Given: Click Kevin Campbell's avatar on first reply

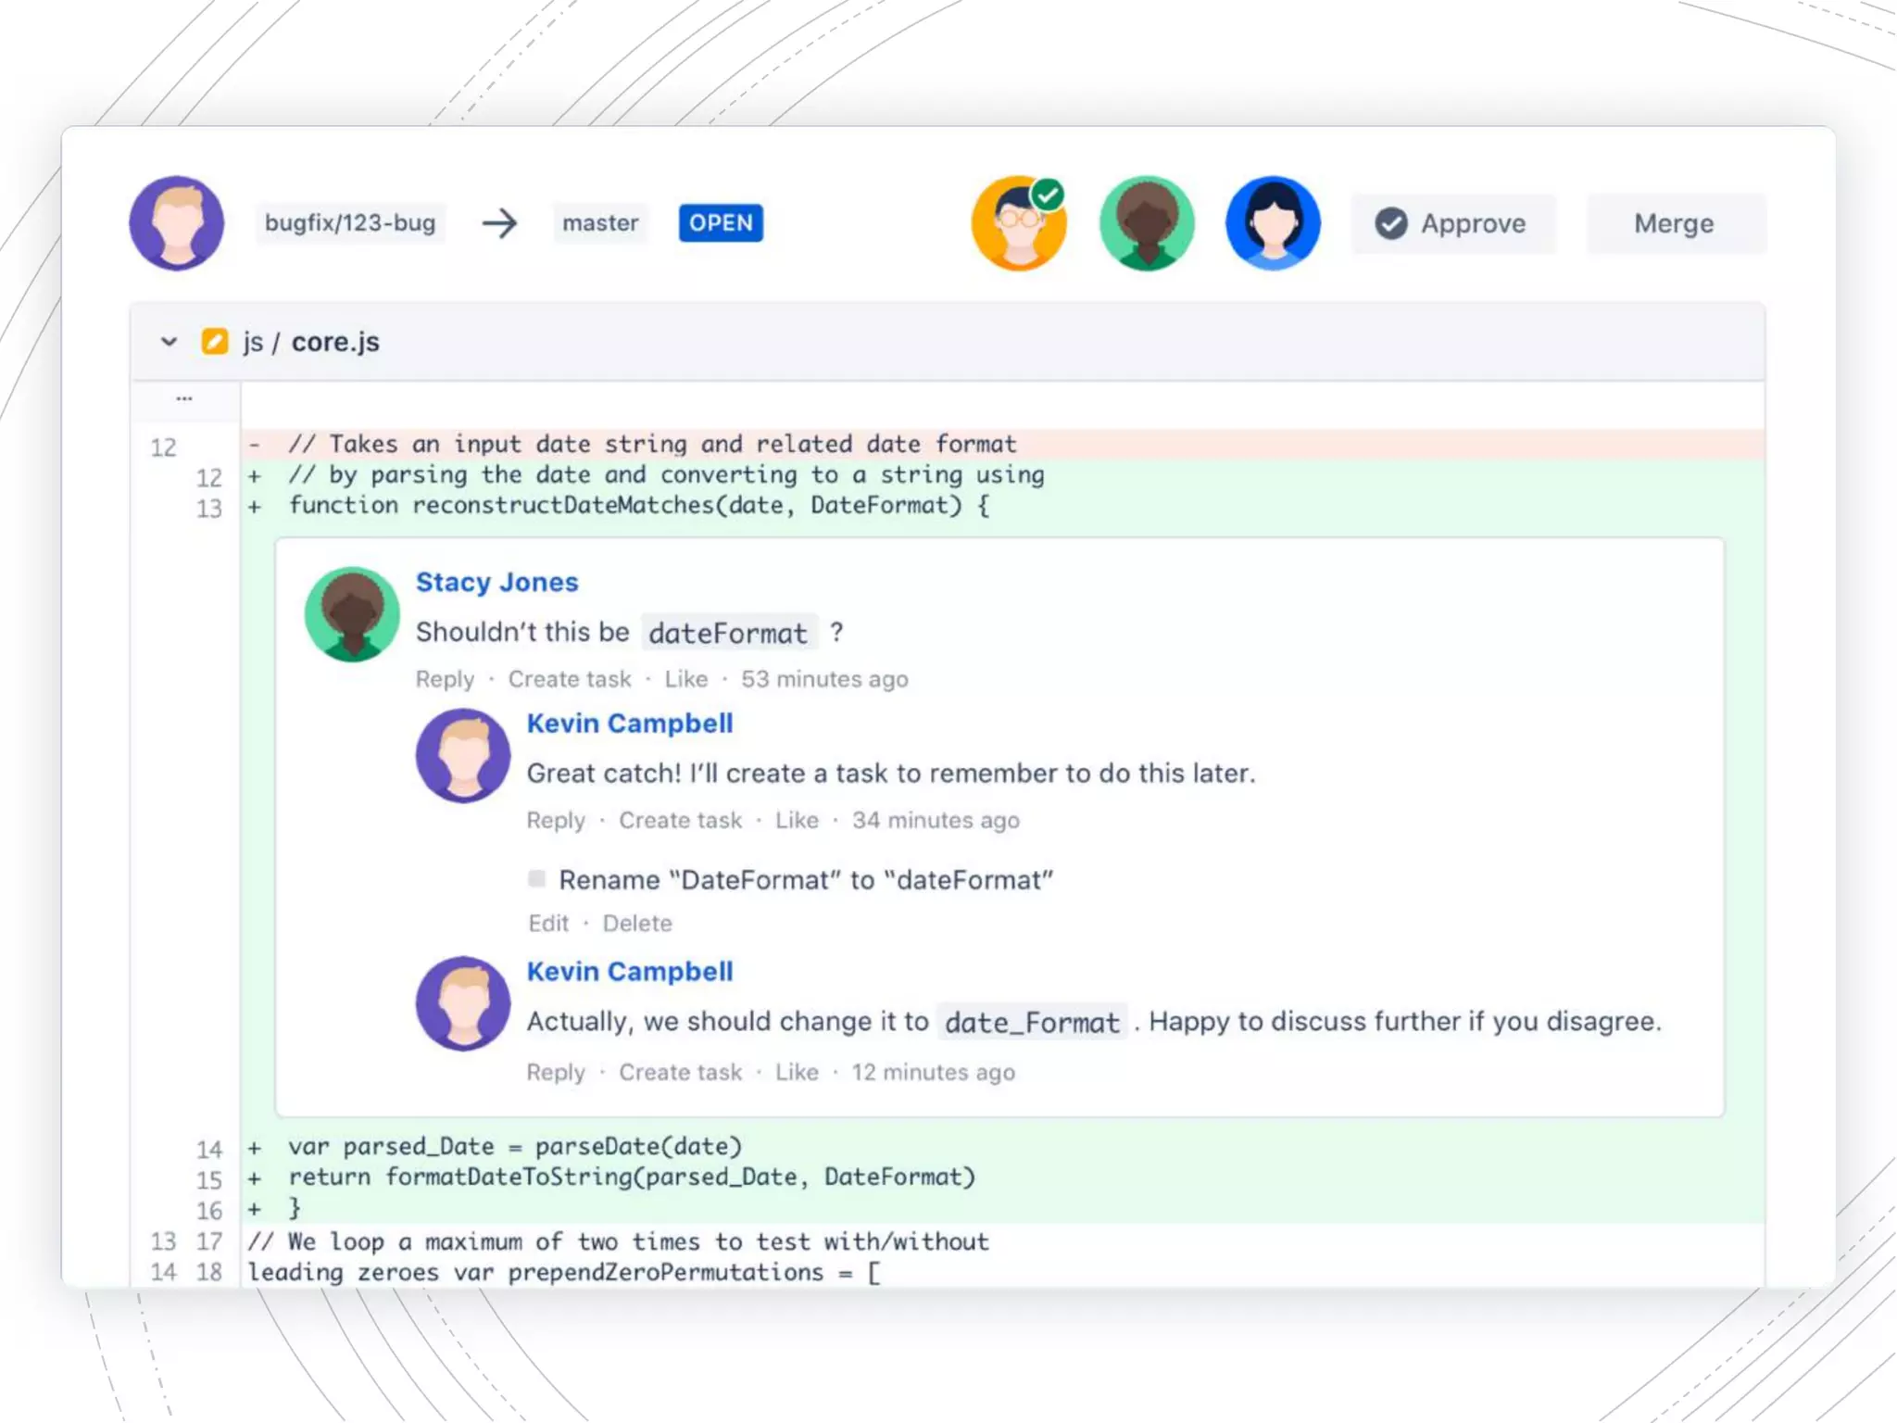Looking at the screenshot, I should tap(462, 755).
